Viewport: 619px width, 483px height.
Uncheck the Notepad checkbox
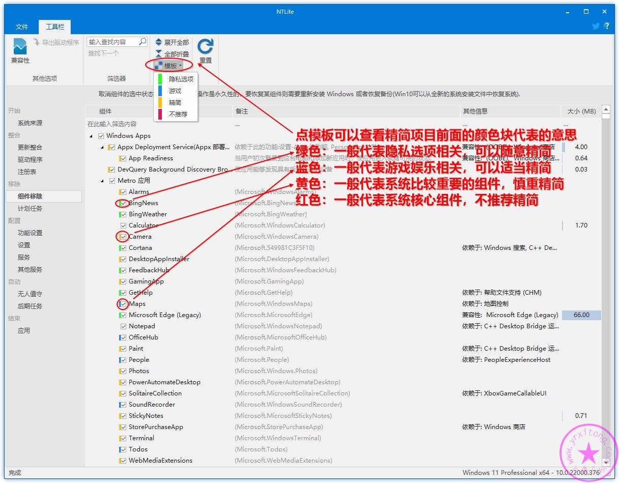(x=124, y=326)
